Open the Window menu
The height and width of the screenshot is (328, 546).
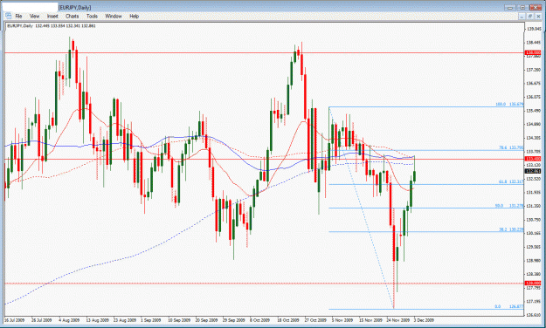114,16
